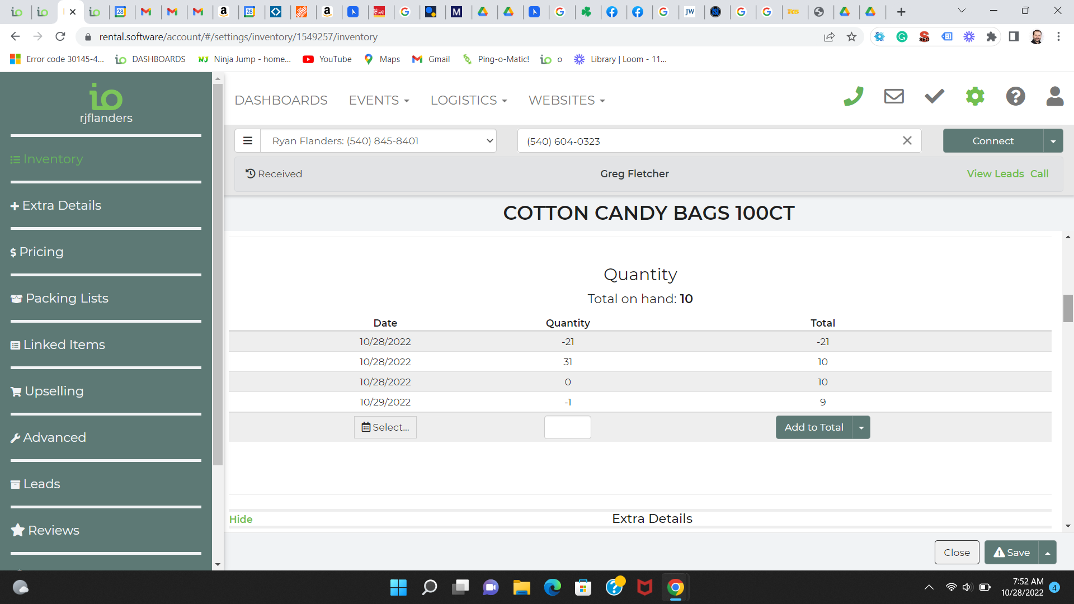
Task: Click the help question mark icon
Action: pos(1015,96)
